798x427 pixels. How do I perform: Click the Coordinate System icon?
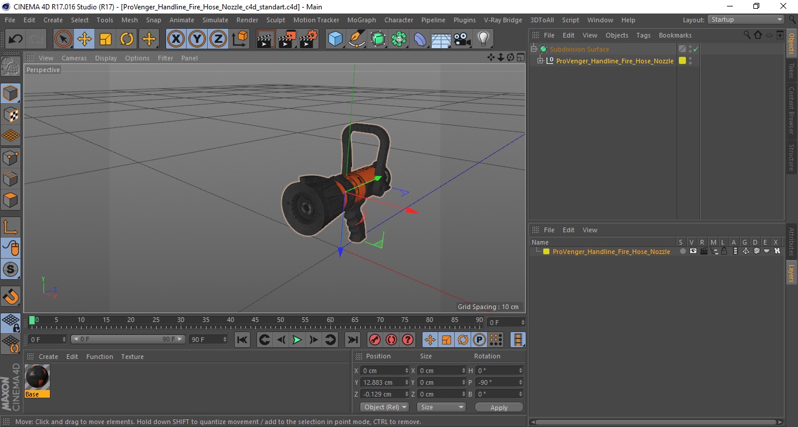(x=239, y=39)
